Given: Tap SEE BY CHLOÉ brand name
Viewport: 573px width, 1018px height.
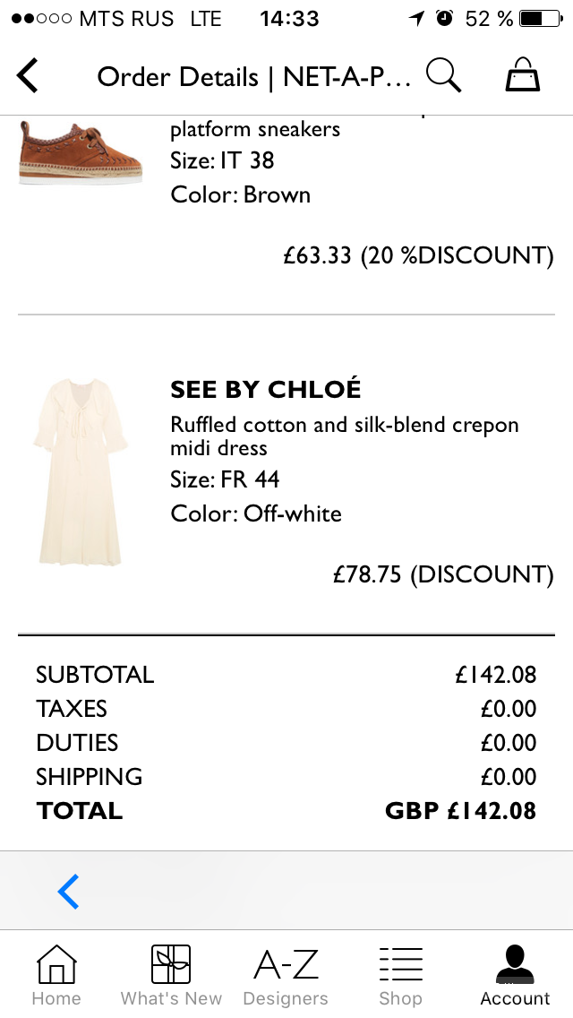Looking at the screenshot, I should pyautogui.click(x=265, y=389).
